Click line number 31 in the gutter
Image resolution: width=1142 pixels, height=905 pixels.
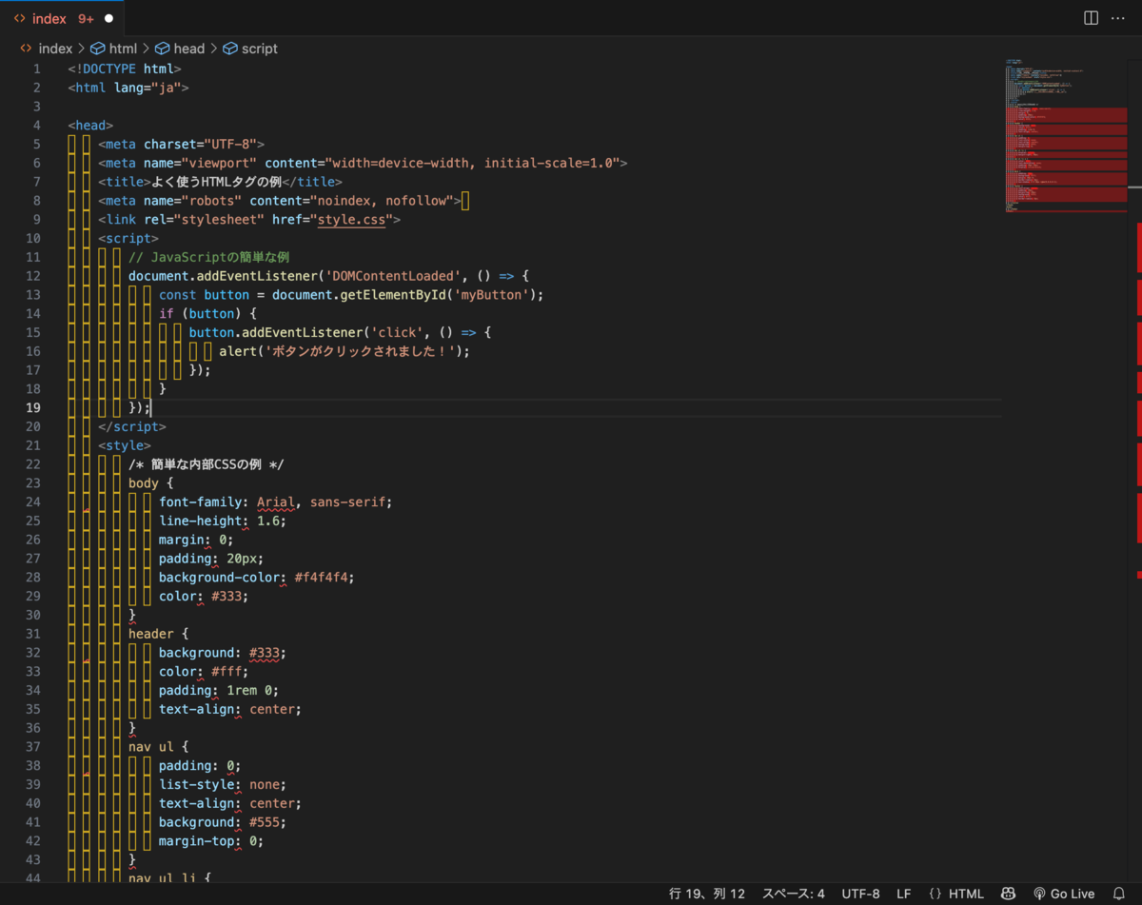[33, 634]
